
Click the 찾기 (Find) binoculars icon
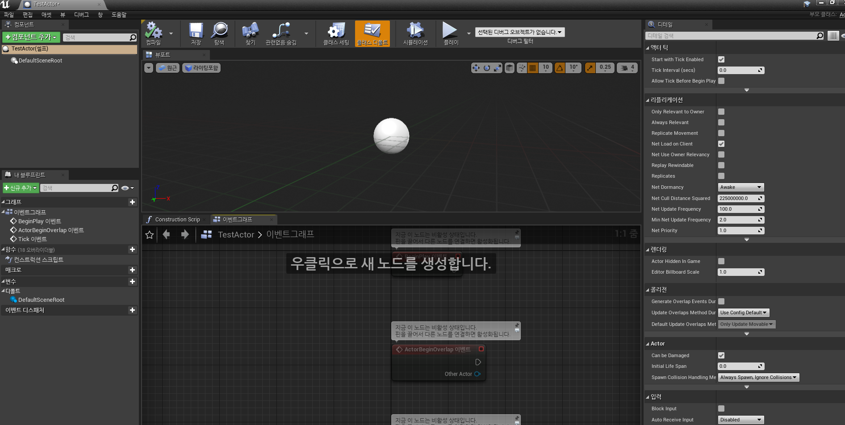click(251, 33)
